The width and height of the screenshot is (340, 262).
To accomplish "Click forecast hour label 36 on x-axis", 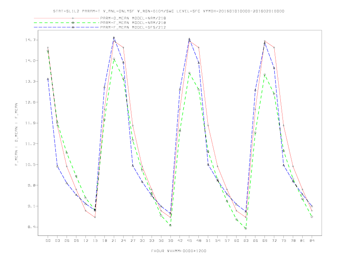I will (161, 241).
